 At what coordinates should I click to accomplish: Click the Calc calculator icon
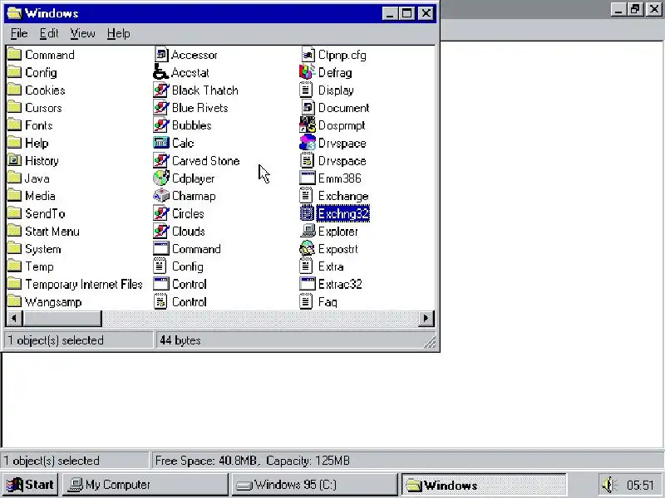click(161, 143)
